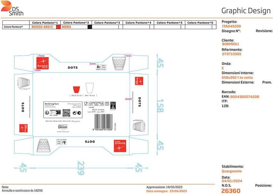Click the red filled glass icon
Viewport: 273px width, 194px height.
pyautogui.click(x=76, y=89)
